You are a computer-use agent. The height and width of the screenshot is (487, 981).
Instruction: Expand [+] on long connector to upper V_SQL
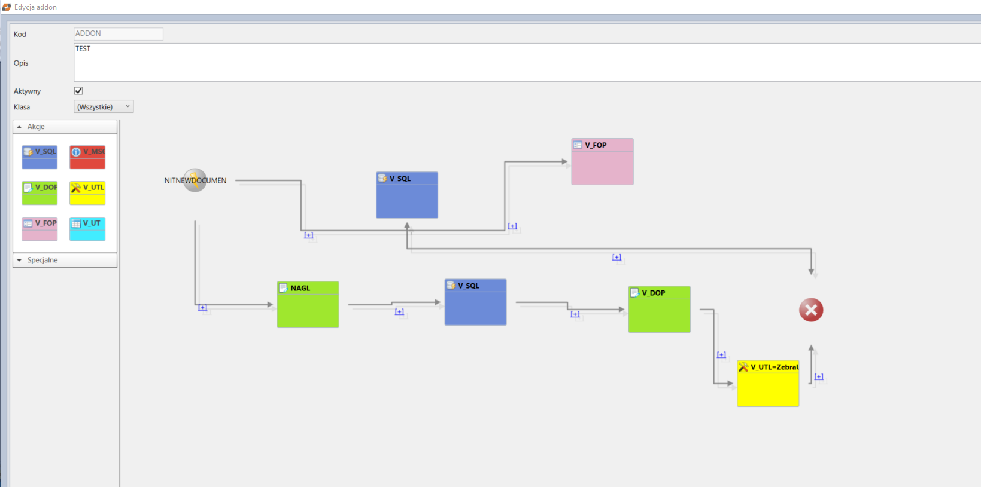(616, 257)
